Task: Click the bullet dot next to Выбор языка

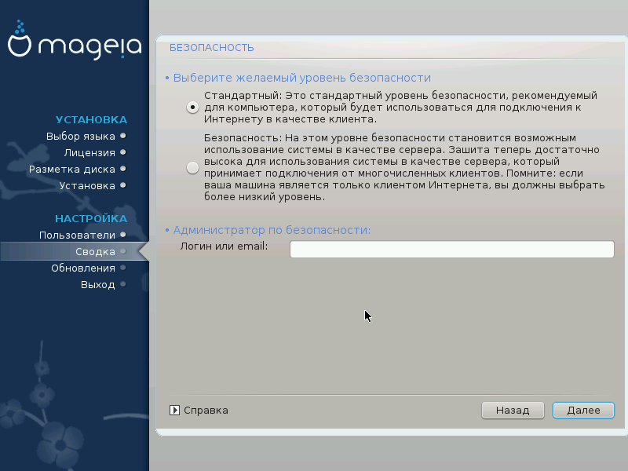Action: 123,136
